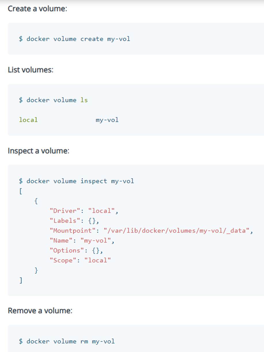
Task: Click the green 'ls' keyword
Action: tap(84, 100)
